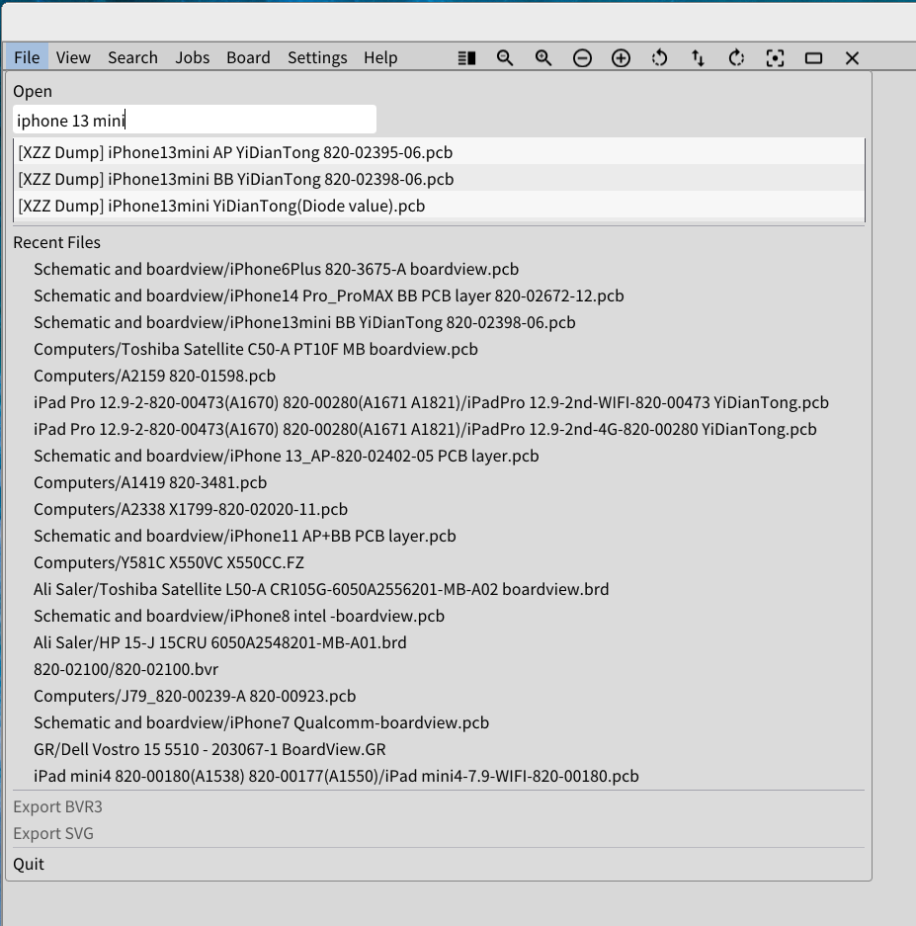Open the Board menu

(x=249, y=57)
